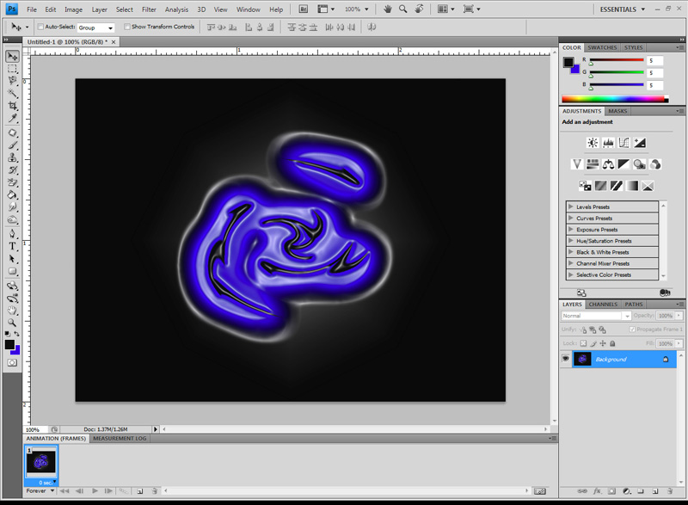Play the frame animation
Image resolution: width=688 pixels, height=505 pixels.
click(x=95, y=490)
